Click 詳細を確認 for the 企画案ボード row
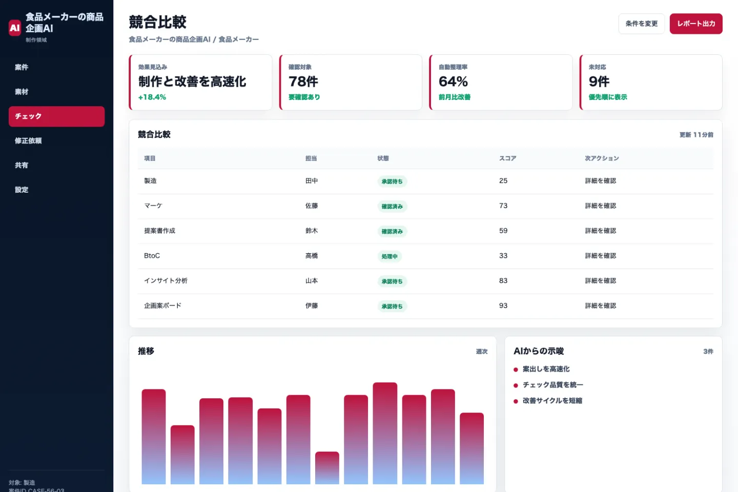738x492 pixels. pyautogui.click(x=601, y=306)
